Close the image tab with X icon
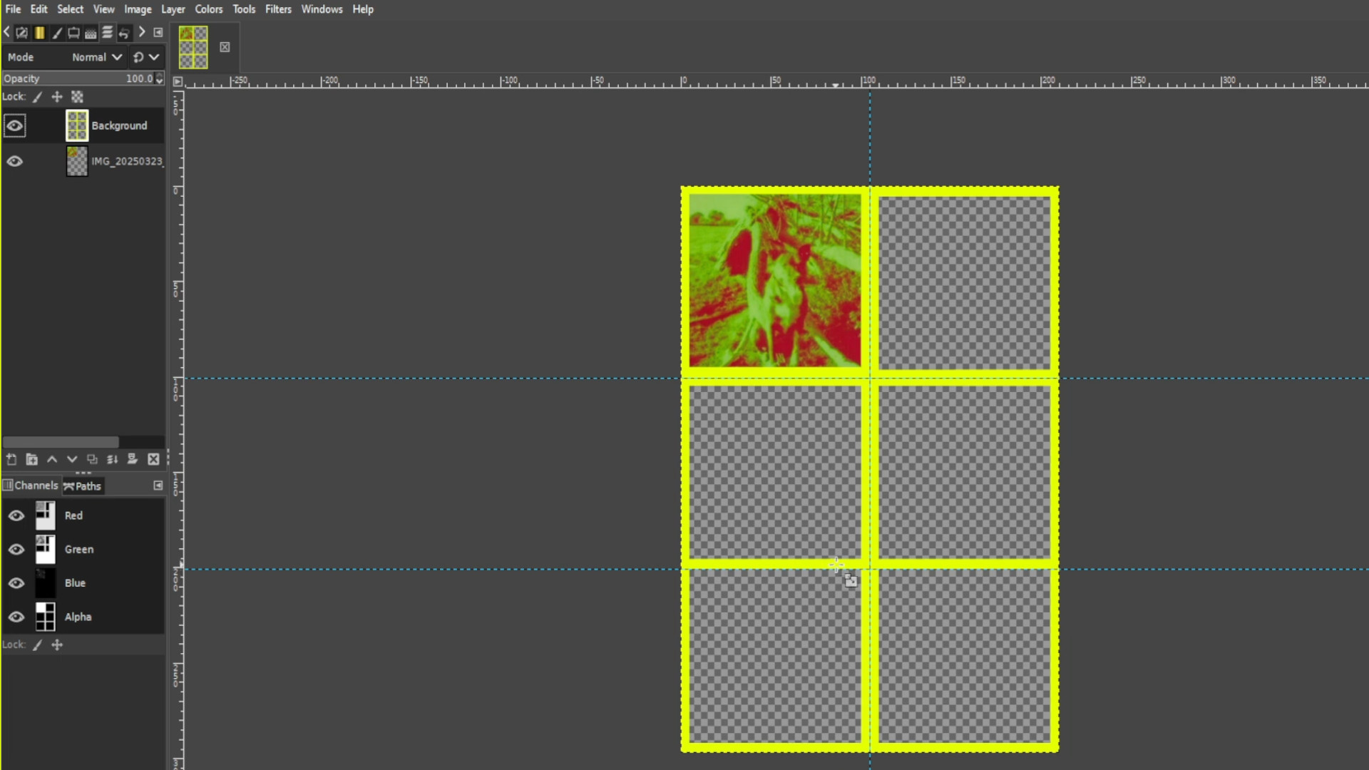The height and width of the screenshot is (770, 1369). coord(225,47)
